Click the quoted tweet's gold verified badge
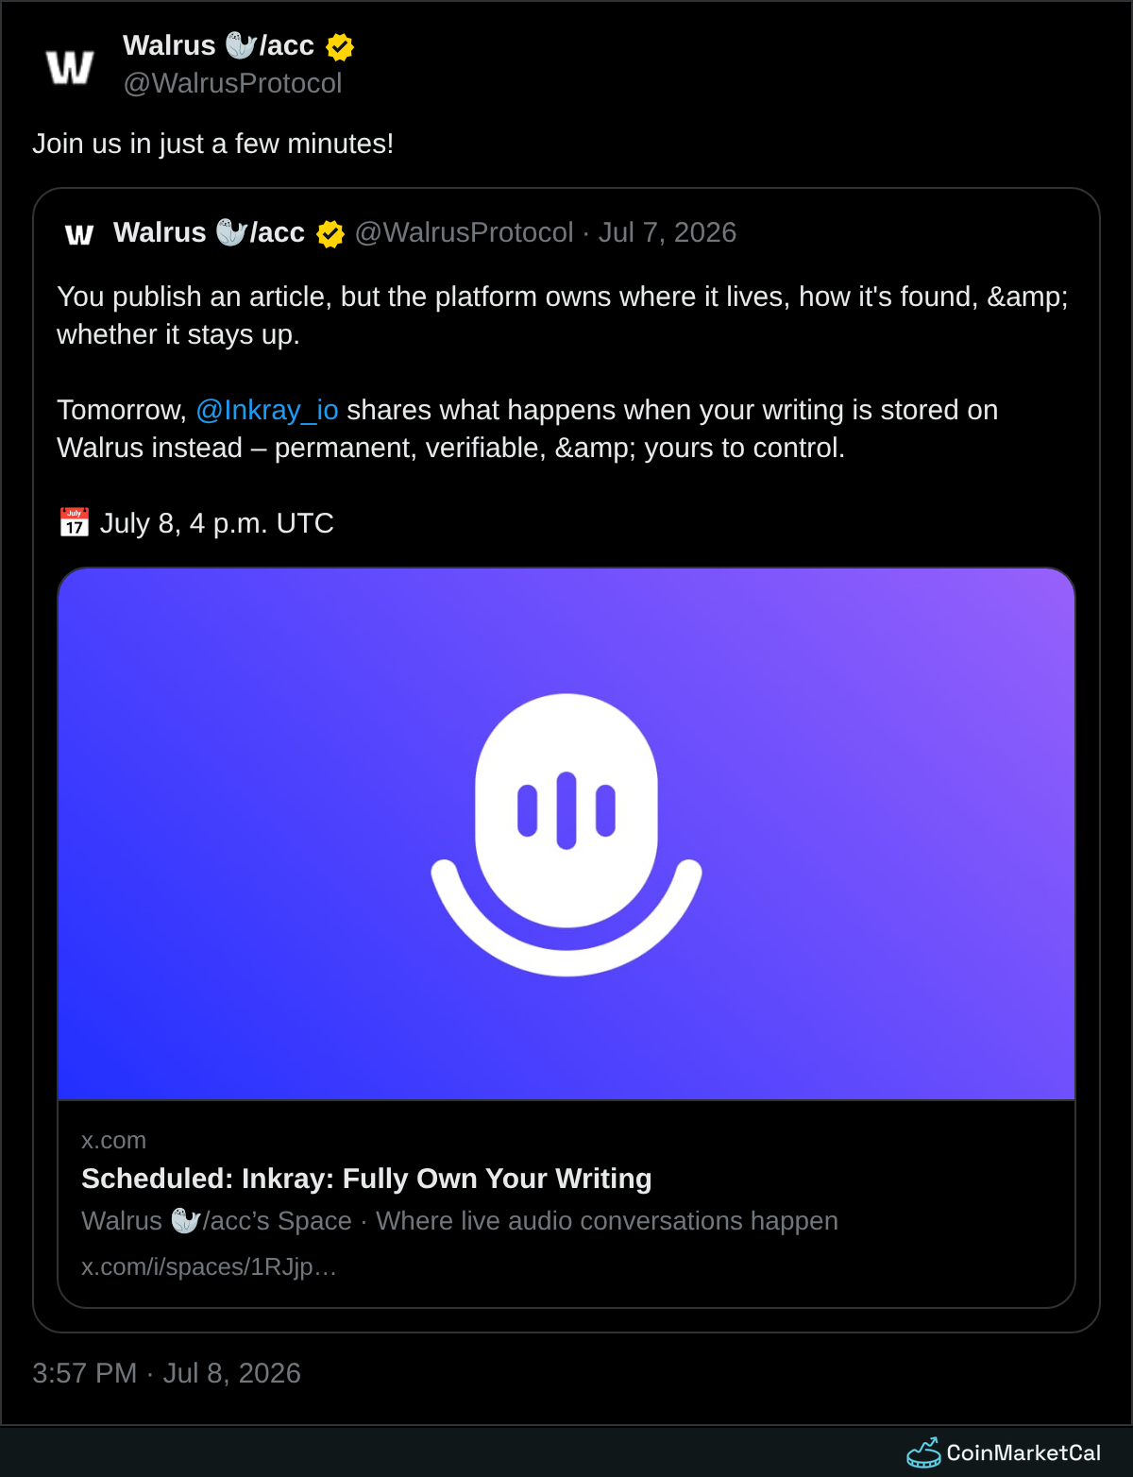Viewport: 1133px width, 1477px height. [x=330, y=233]
